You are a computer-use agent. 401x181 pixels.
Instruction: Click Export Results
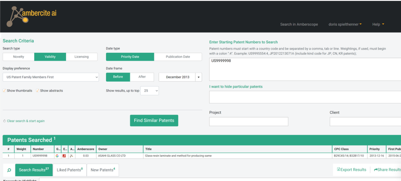click(352, 170)
